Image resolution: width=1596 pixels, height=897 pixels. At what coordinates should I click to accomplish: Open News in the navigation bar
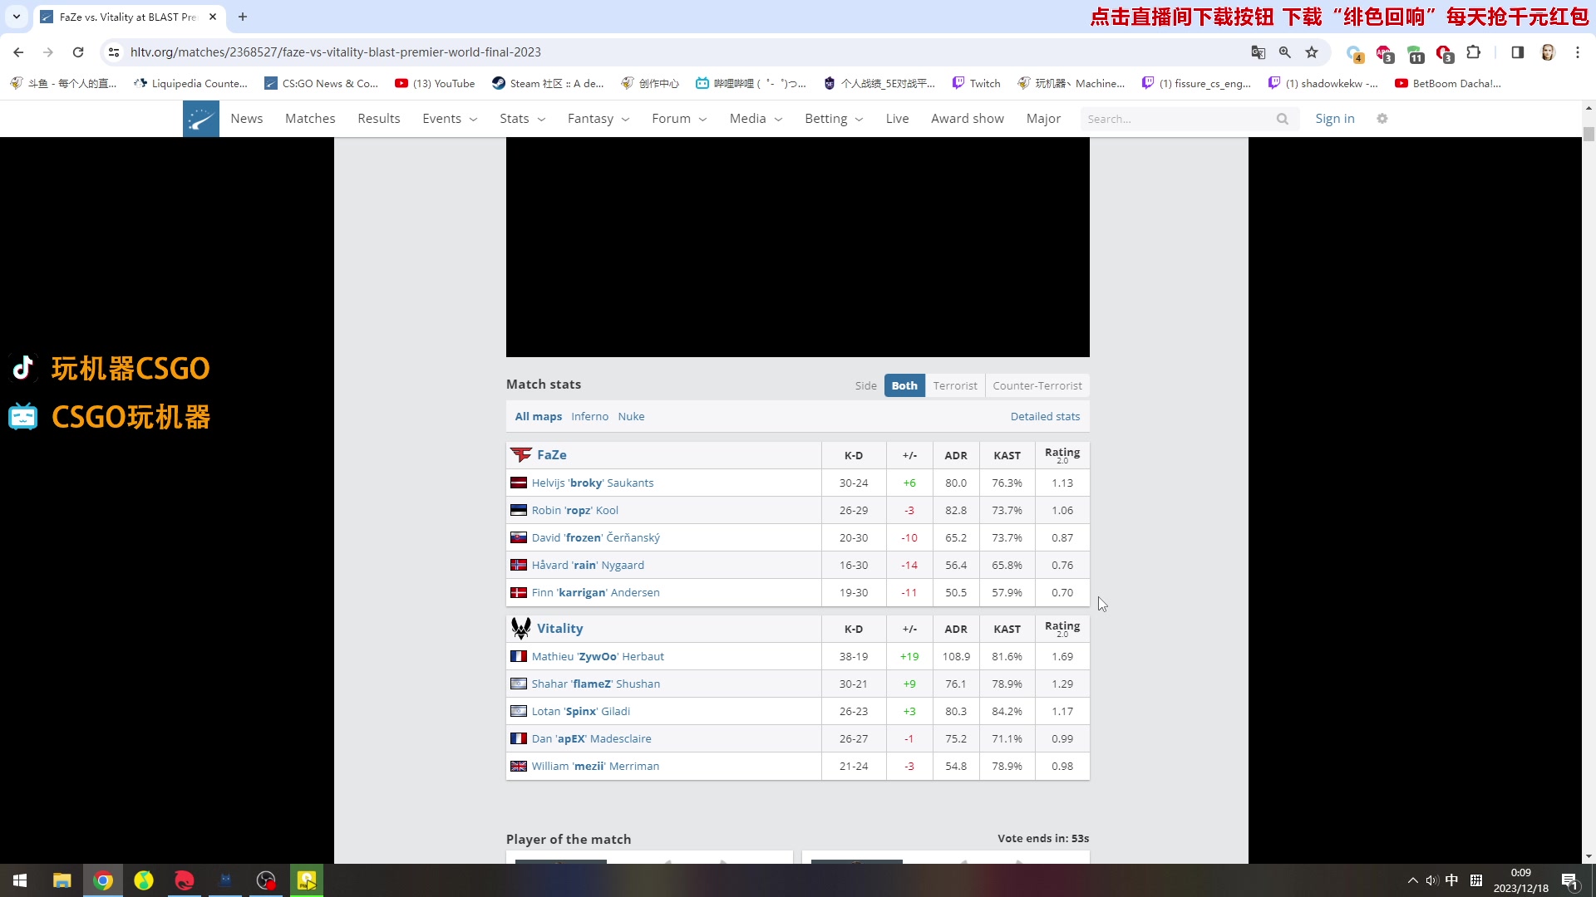247,119
